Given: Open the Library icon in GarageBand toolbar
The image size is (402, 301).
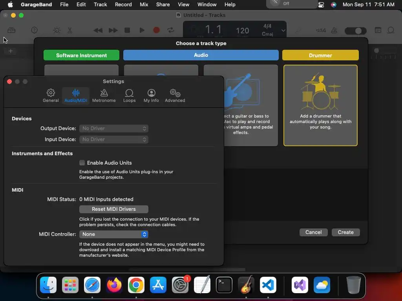Looking at the screenshot, I should (11, 30).
